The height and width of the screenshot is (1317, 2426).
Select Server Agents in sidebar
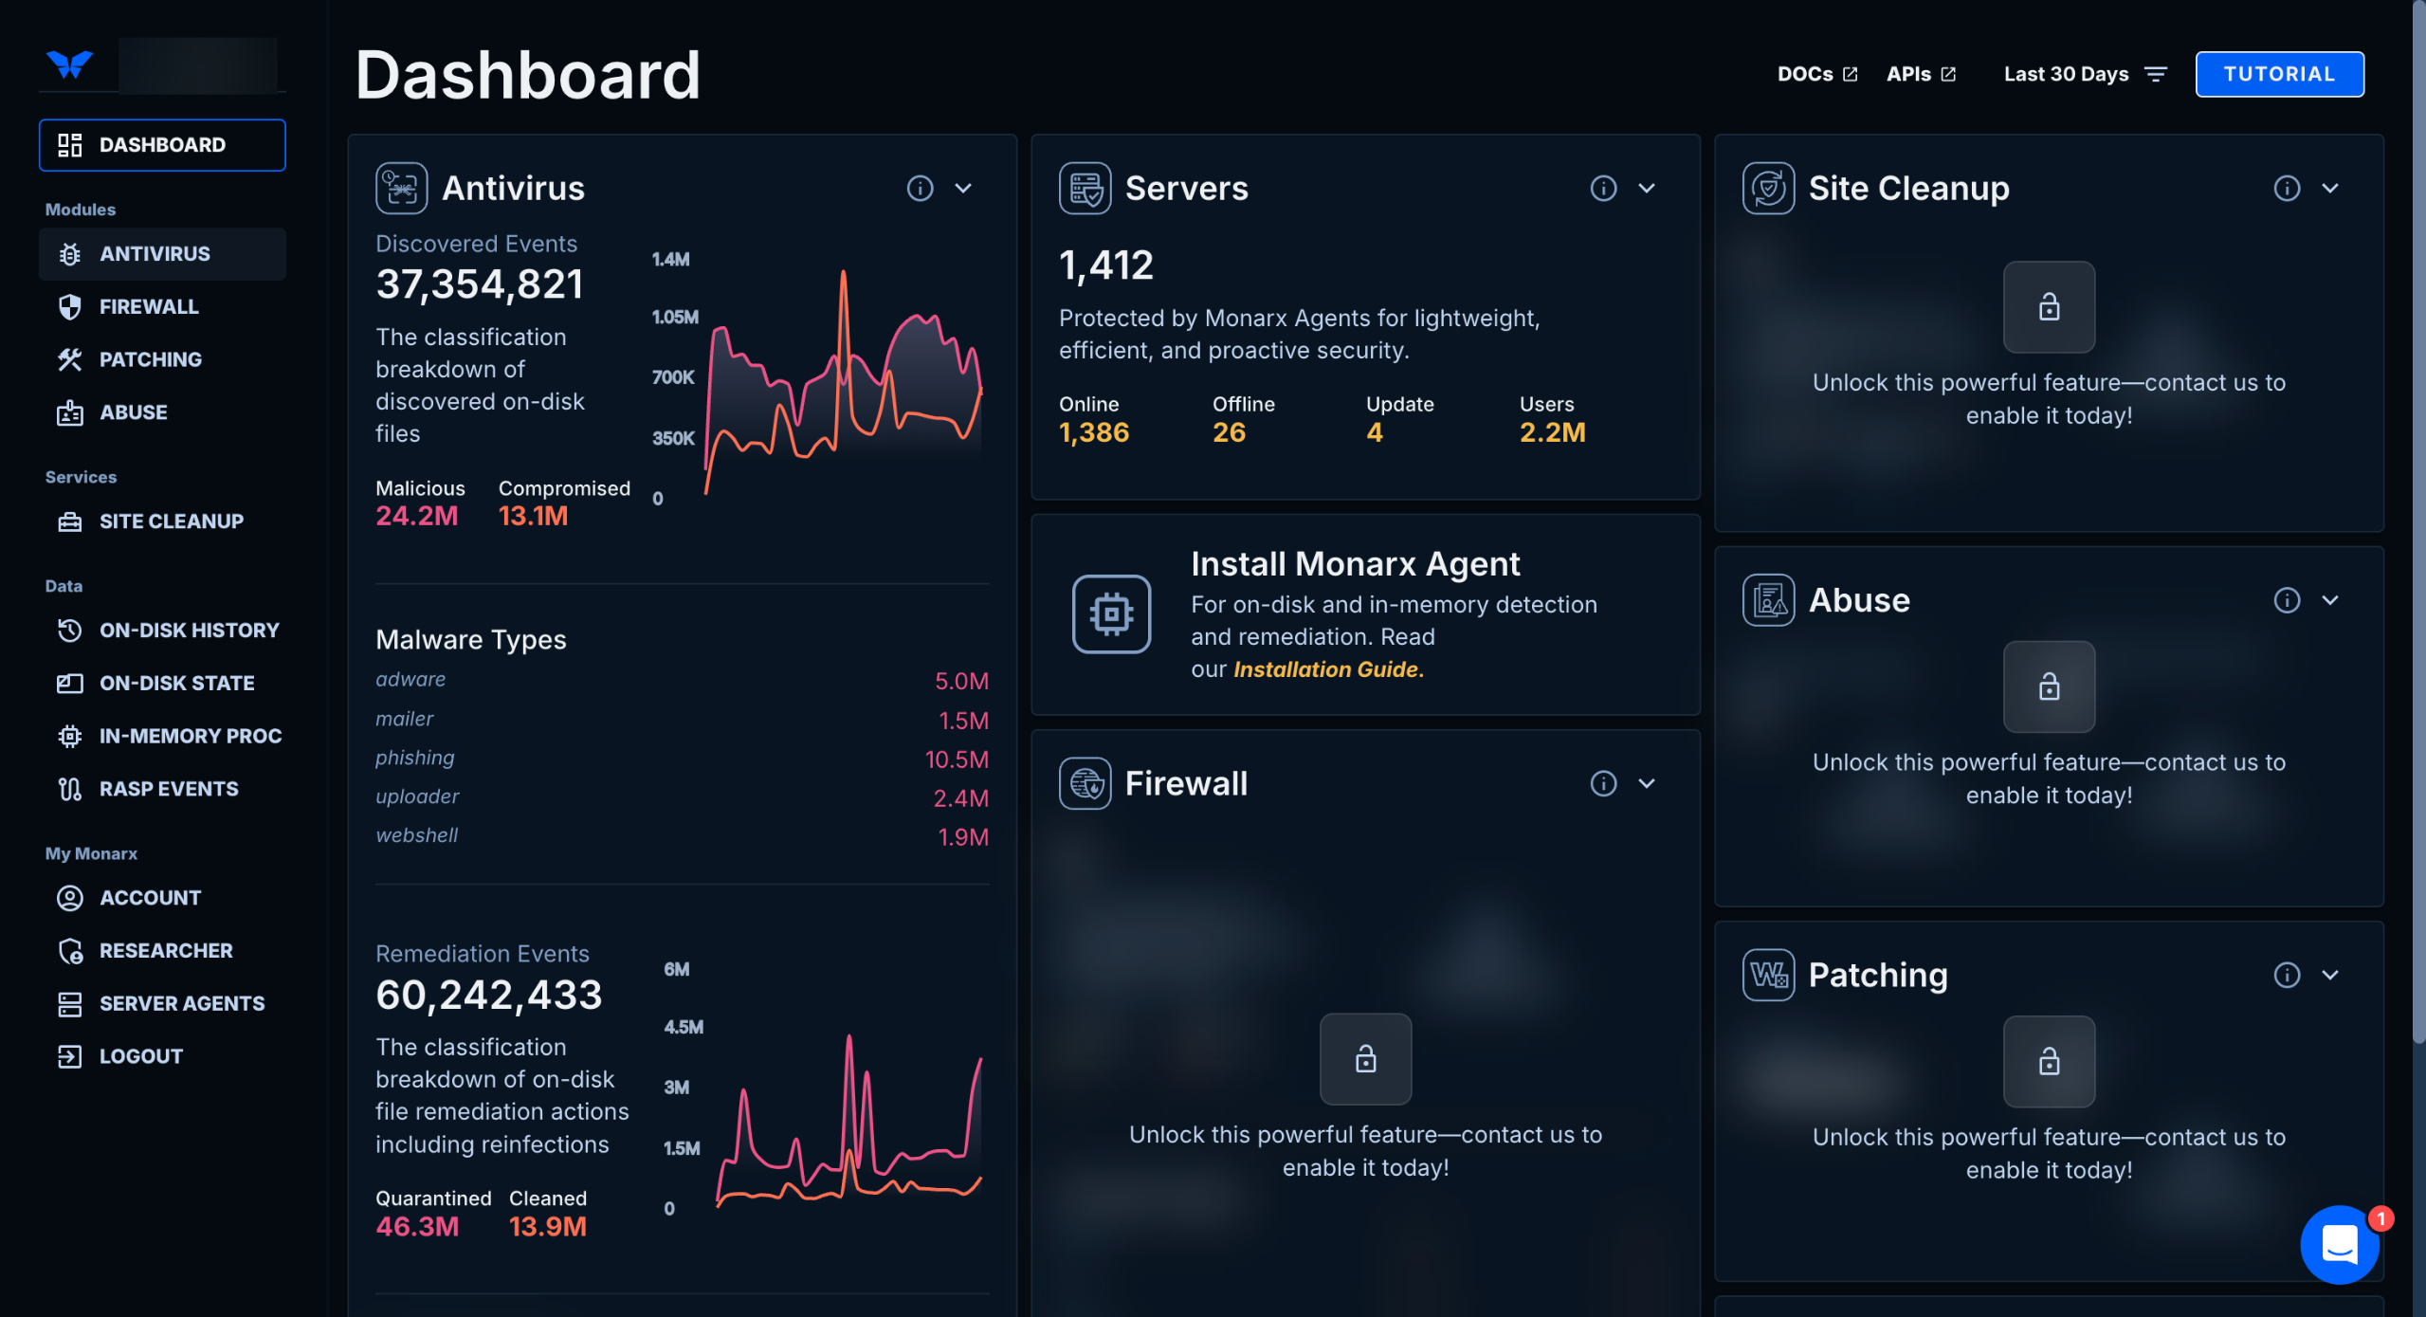pyautogui.click(x=182, y=1003)
